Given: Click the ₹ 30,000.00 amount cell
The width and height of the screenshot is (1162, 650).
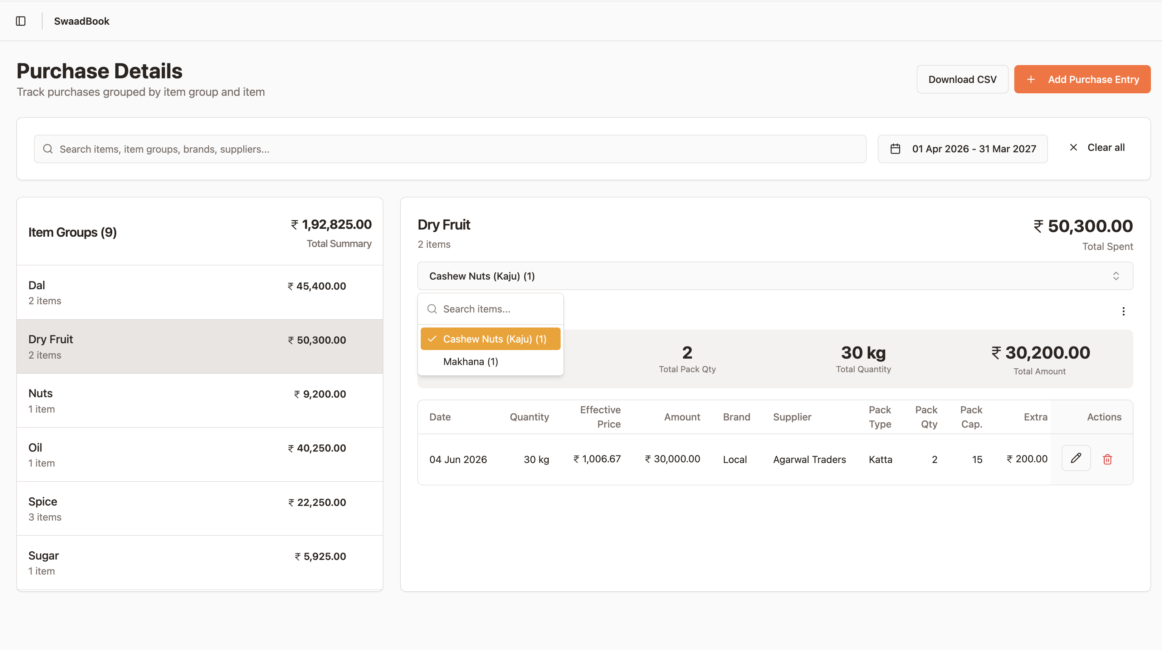Looking at the screenshot, I should [672, 459].
